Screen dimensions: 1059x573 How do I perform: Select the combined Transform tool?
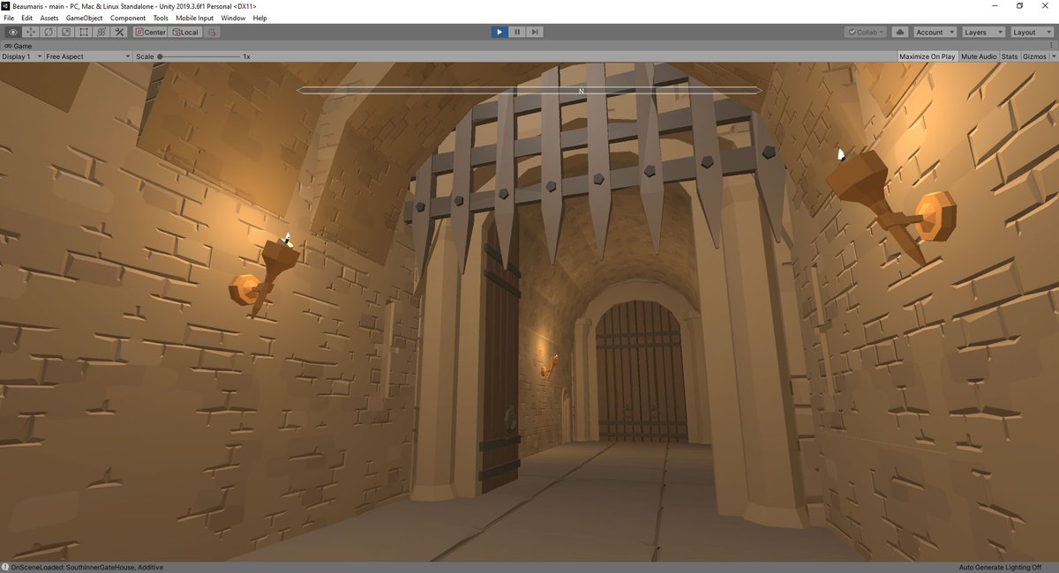coord(101,32)
